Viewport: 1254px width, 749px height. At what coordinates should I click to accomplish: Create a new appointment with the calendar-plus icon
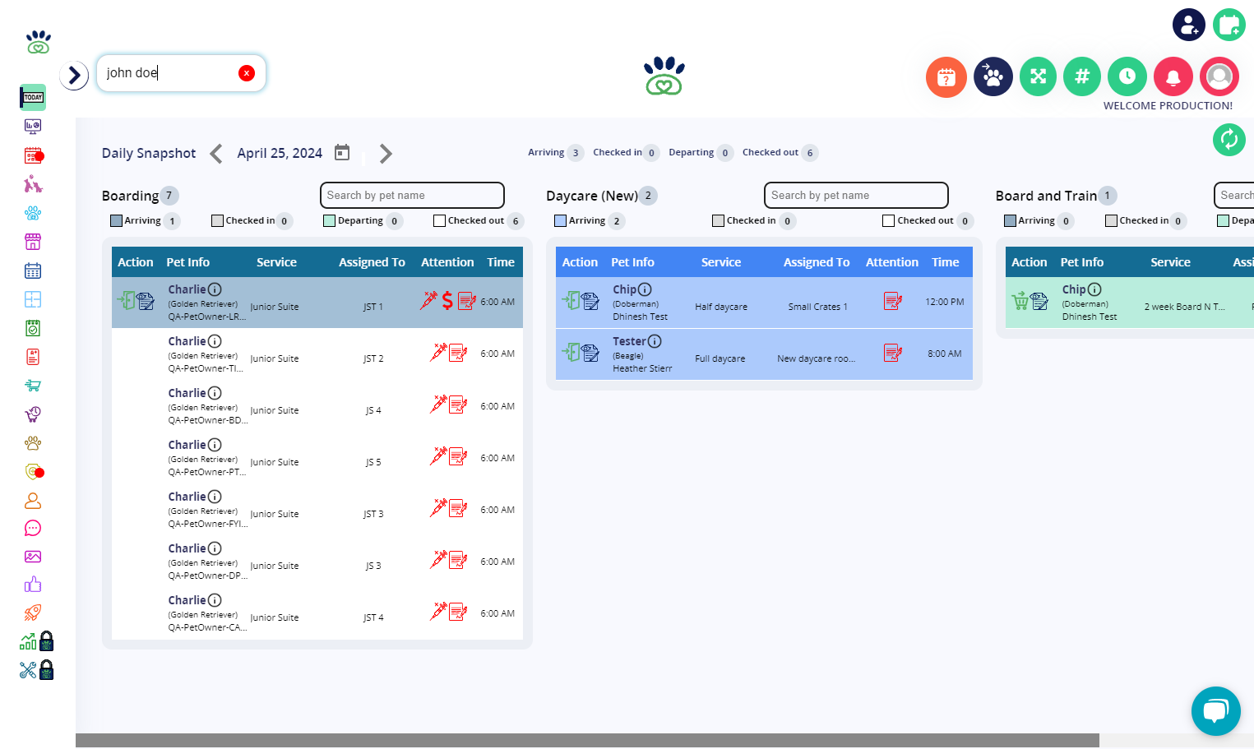point(1229,25)
